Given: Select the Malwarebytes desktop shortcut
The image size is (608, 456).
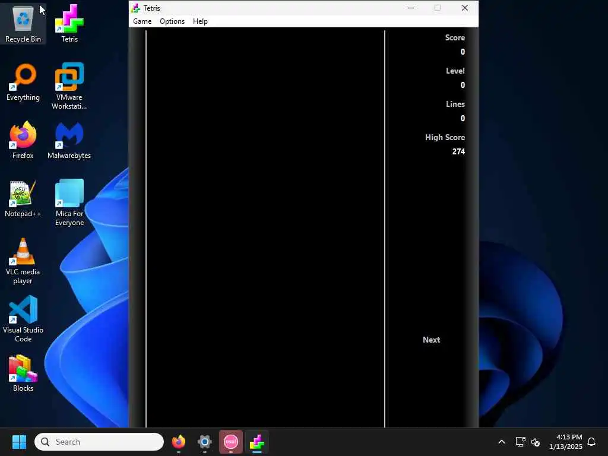Looking at the screenshot, I should coord(69,140).
